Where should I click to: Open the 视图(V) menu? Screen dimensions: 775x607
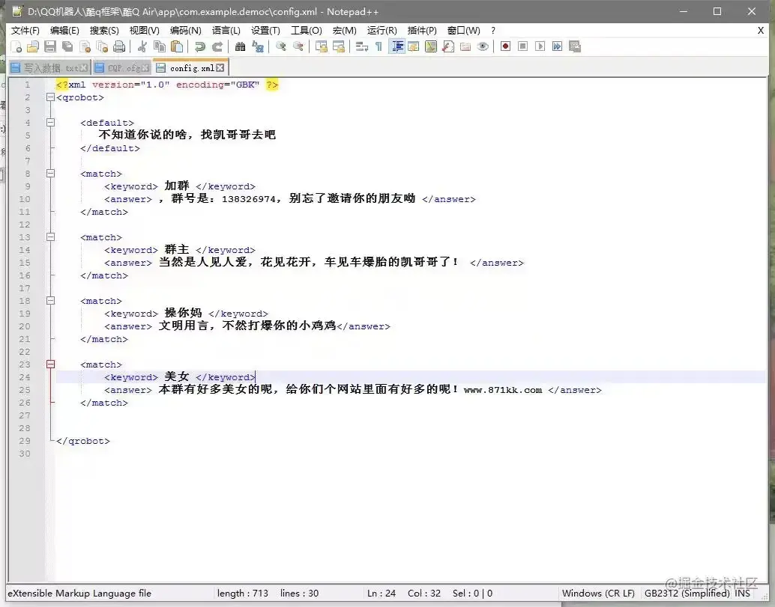pyautogui.click(x=145, y=31)
